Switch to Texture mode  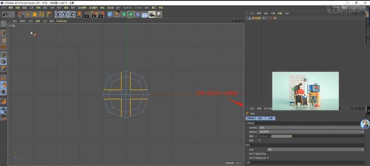3,40
